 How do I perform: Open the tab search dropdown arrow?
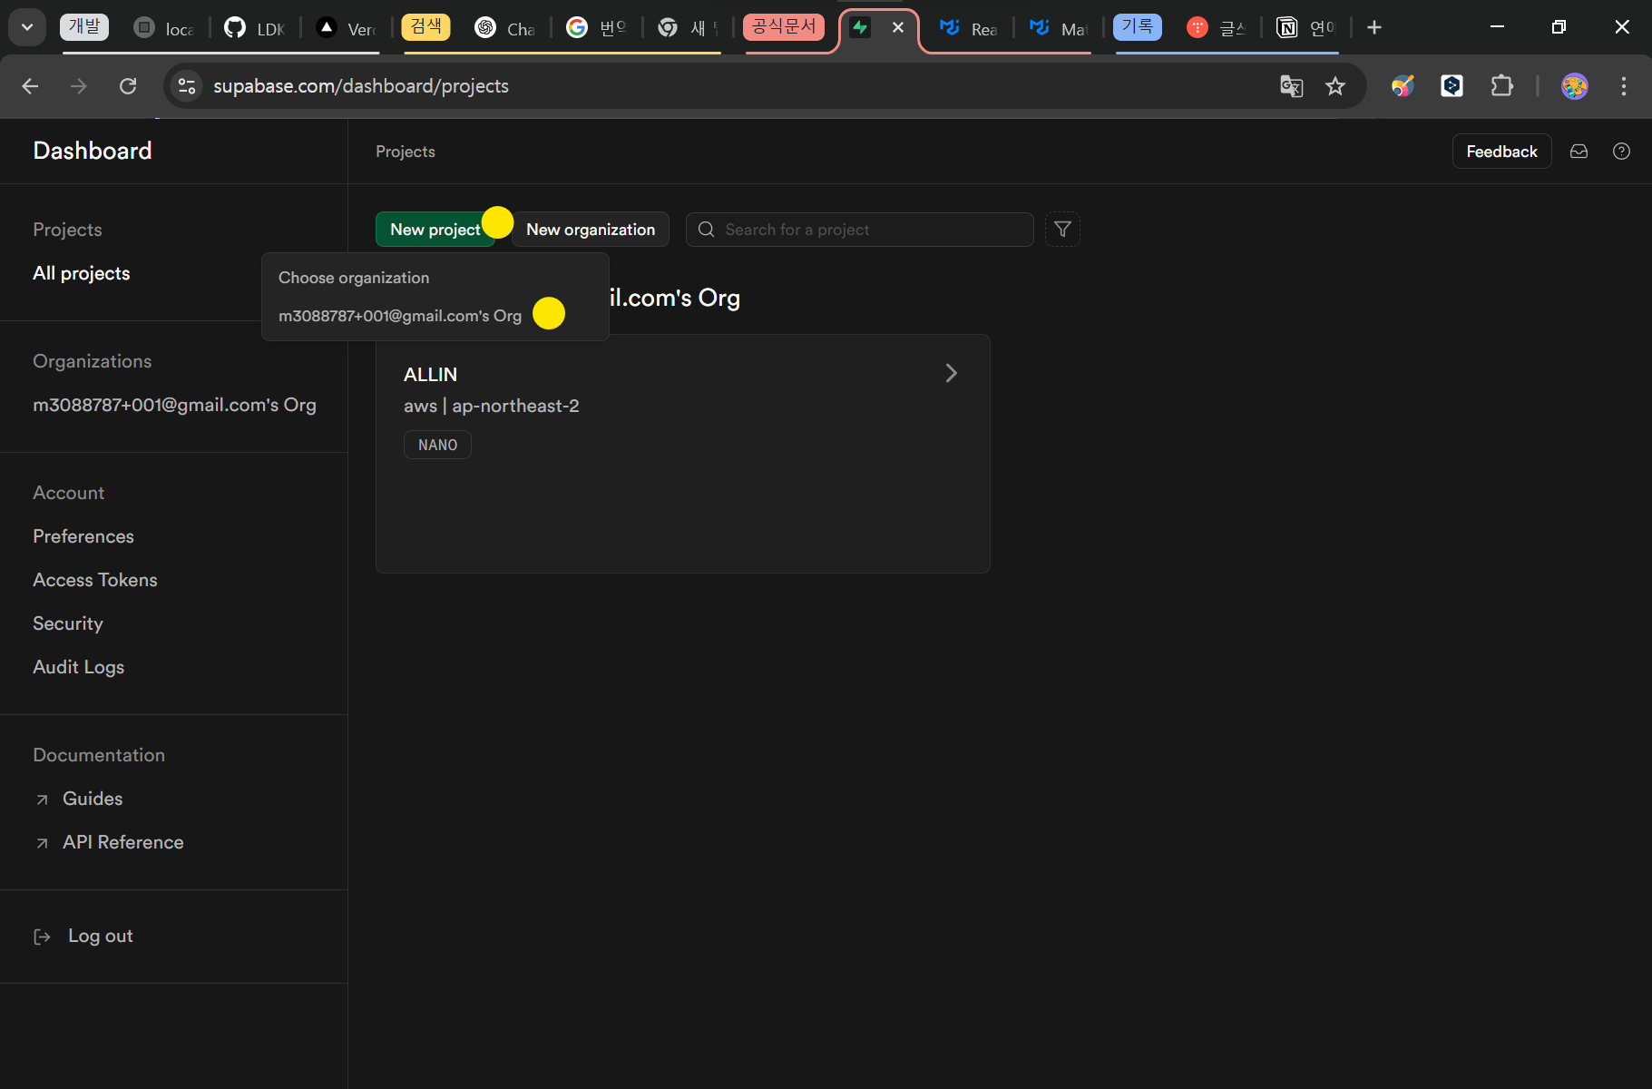tap(27, 27)
